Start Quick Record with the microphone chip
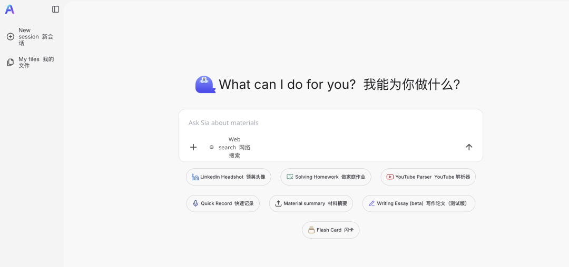Screen dimensions: 569x267 223,203
